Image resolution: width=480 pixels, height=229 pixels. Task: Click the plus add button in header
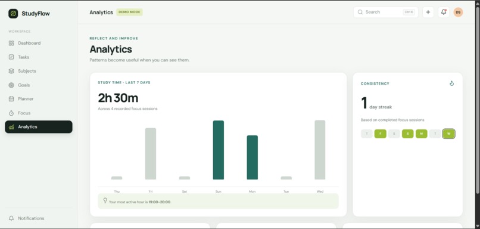tap(428, 13)
